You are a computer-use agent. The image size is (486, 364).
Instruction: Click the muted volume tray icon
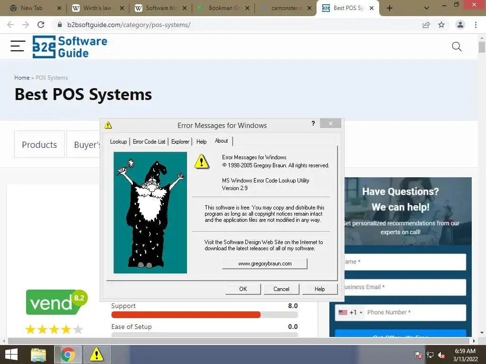coord(441,355)
